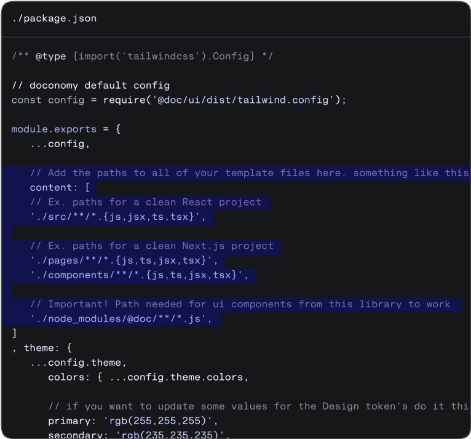This screenshot has height=439, width=471.
Task: Click the 'Add the paths to all' comment
Action: (x=249, y=173)
